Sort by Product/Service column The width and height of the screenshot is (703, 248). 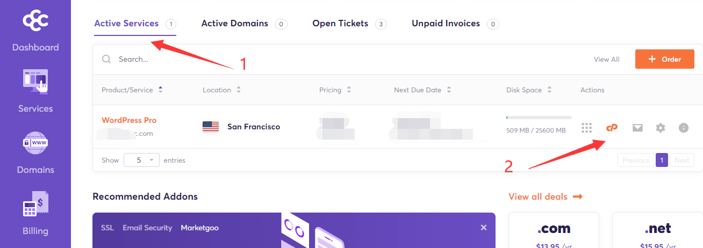point(132,90)
